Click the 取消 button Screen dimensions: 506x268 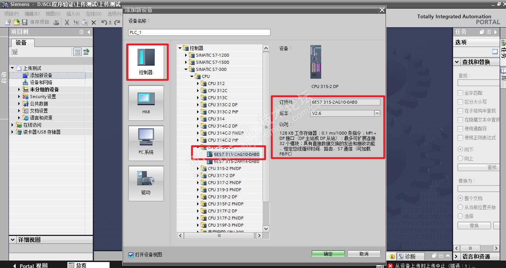pyautogui.click(x=364, y=254)
